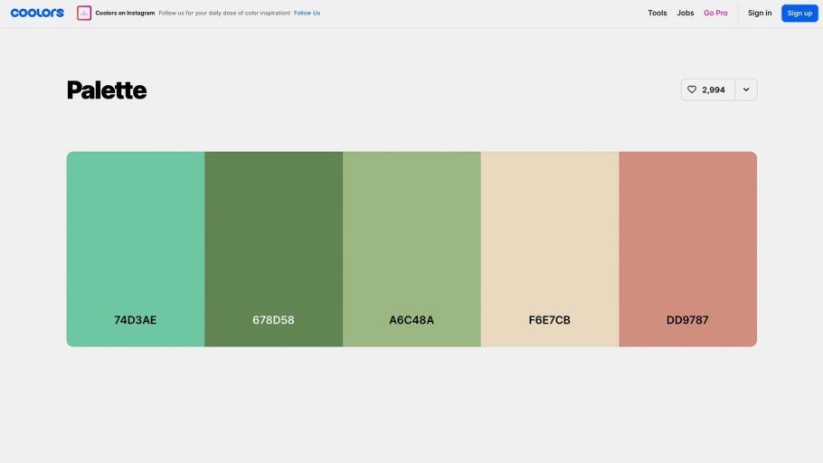This screenshot has height=463, width=823.
Task: Click the Coolors logo
Action: point(37,13)
